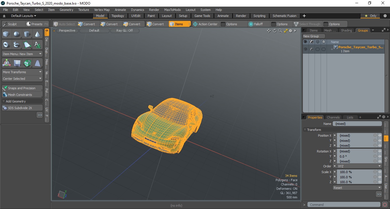Toggle Scale X keyframe dot
390x209 pixels.
click(x=335, y=172)
